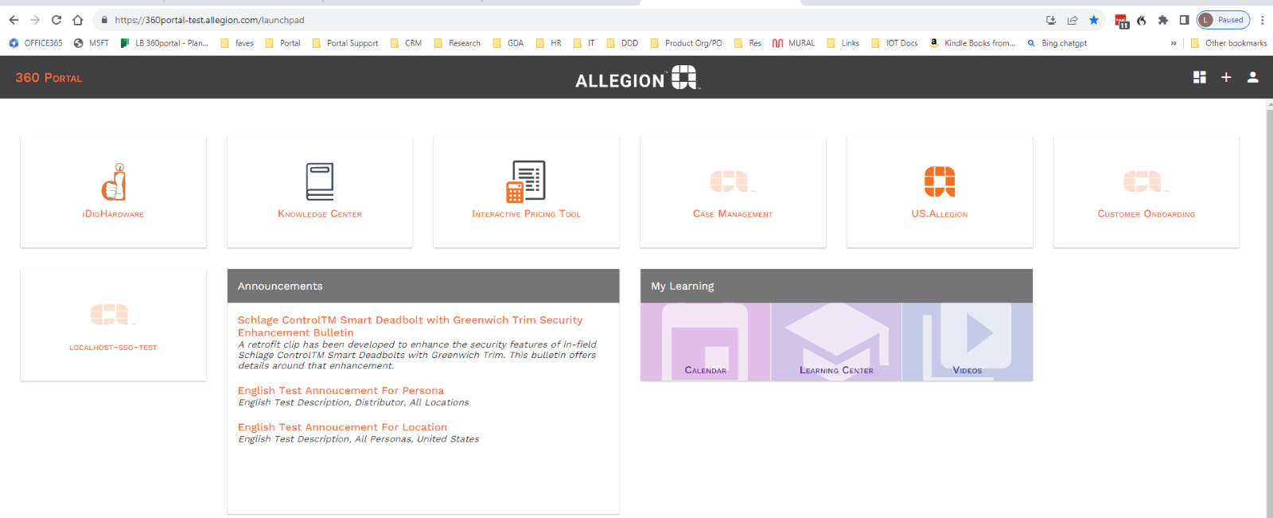Click the flame extension icon
The image size is (1273, 518).
(x=1142, y=20)
